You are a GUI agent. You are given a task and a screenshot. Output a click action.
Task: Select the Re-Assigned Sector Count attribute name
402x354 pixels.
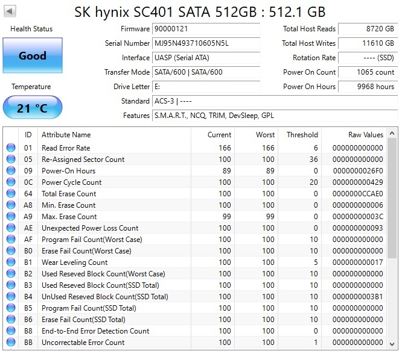point(83,160)
